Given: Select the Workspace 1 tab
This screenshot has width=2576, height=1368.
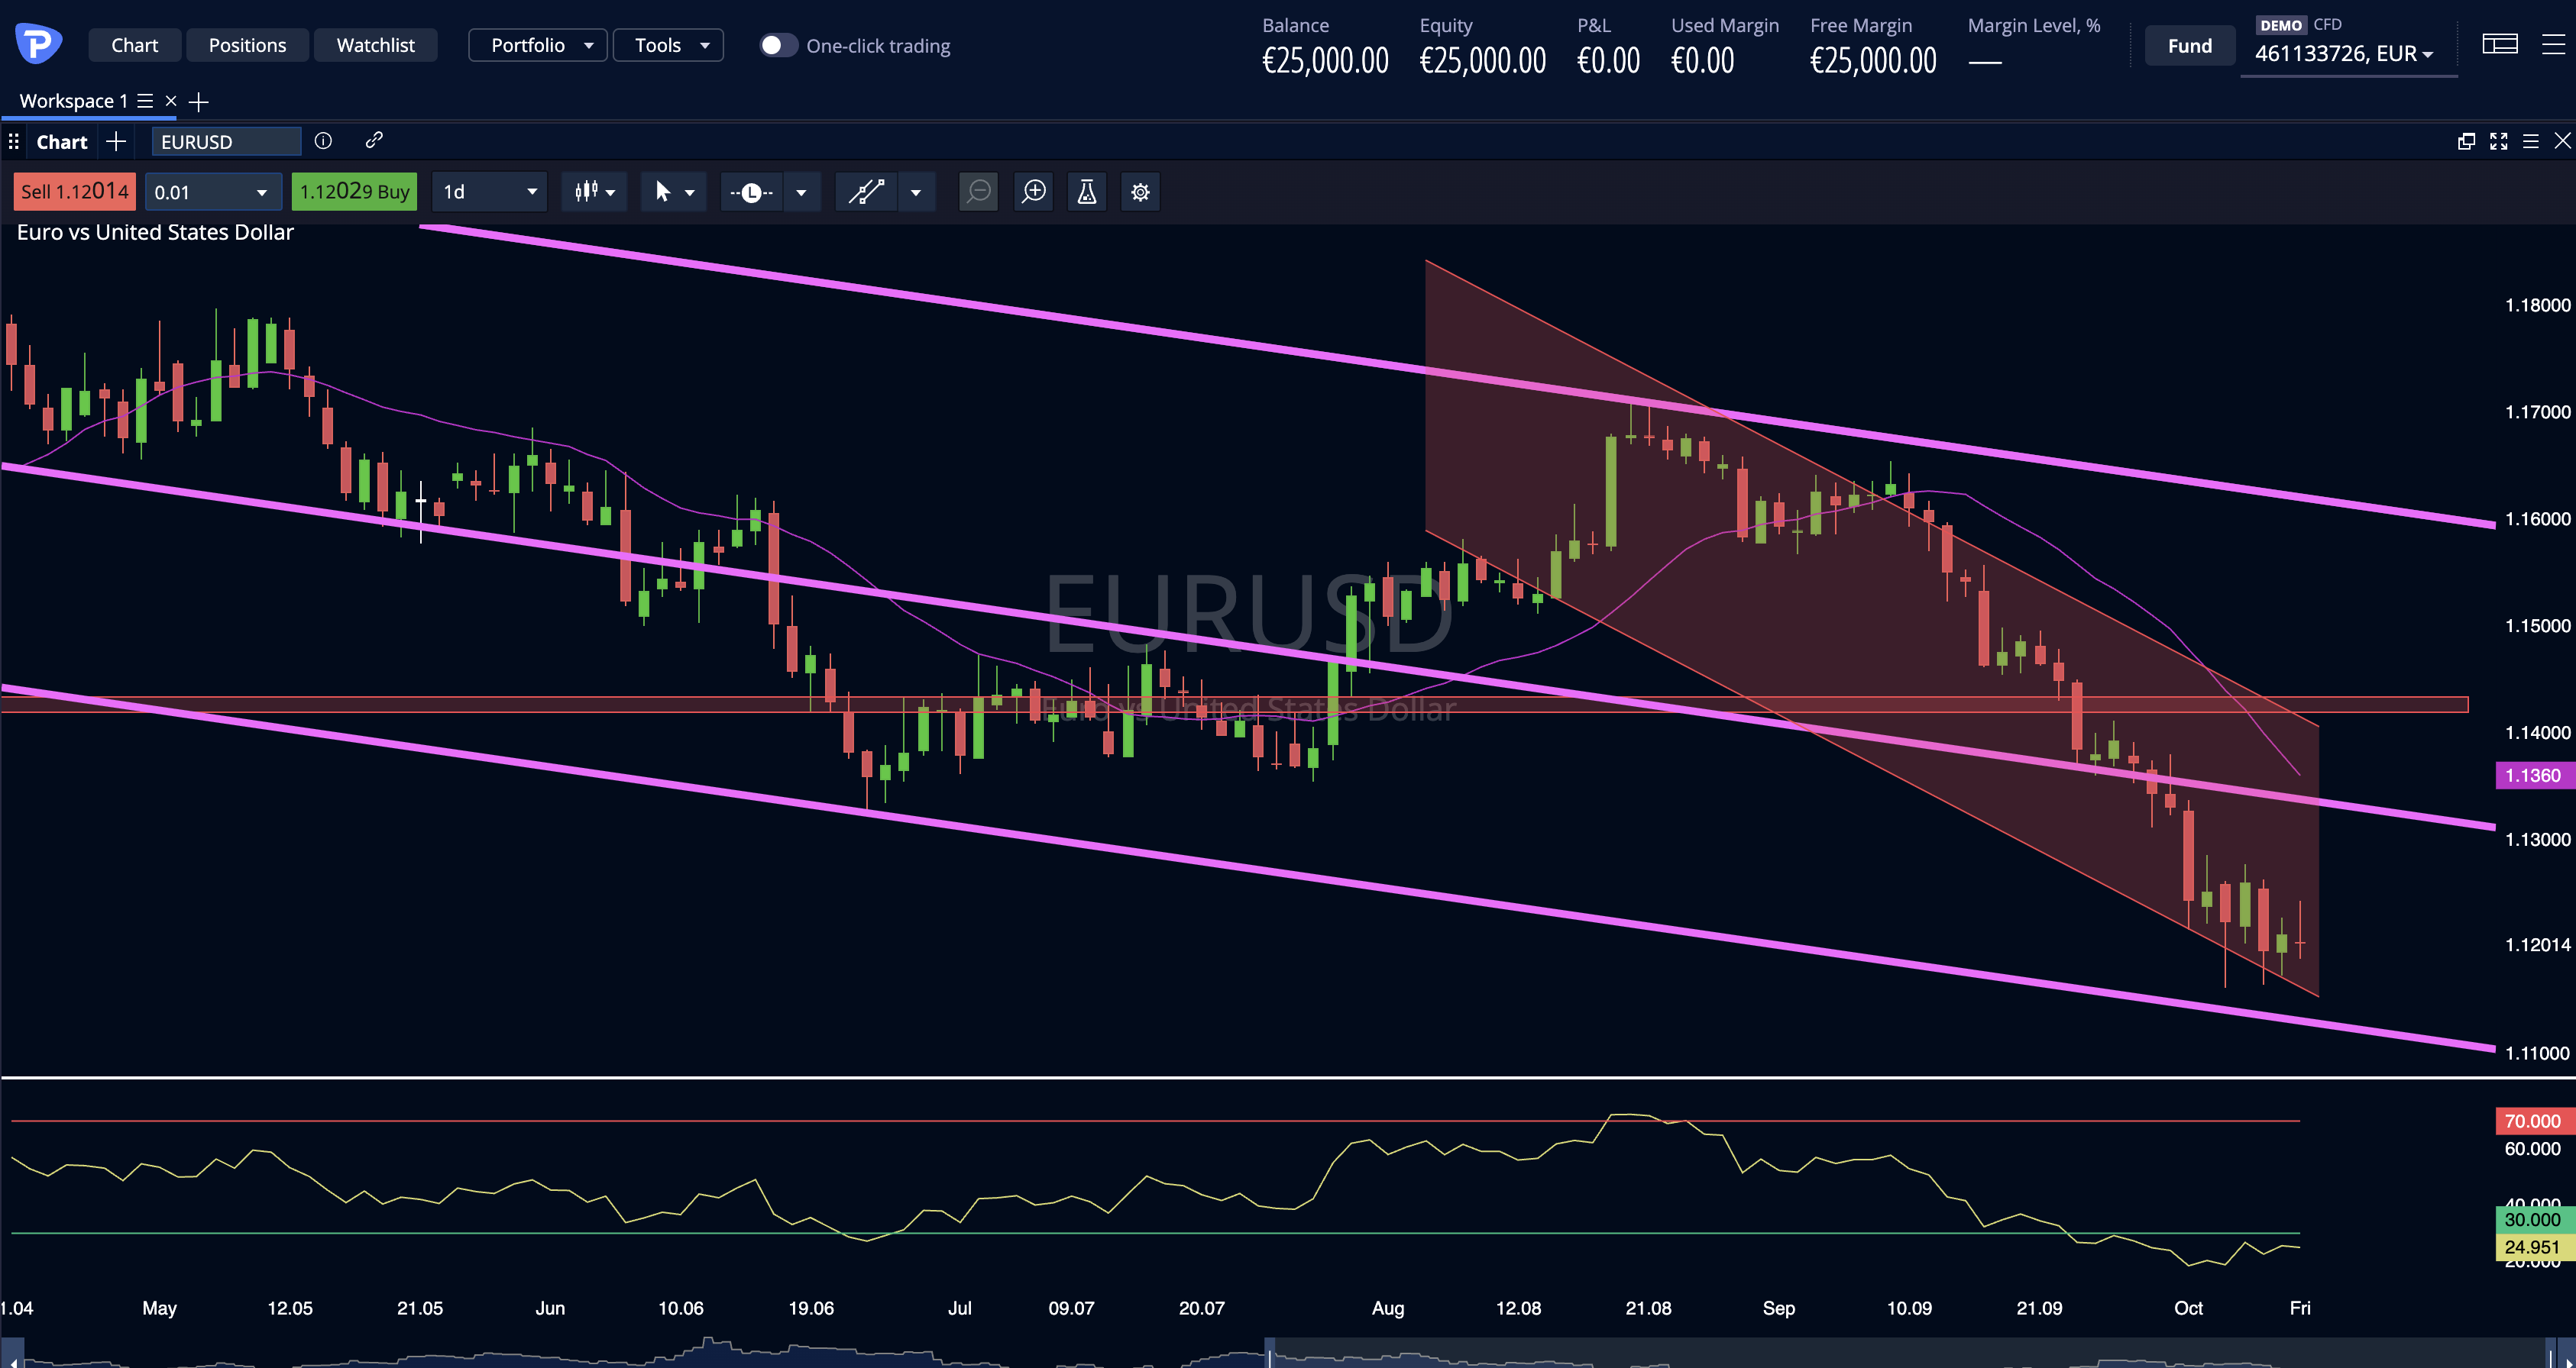Looking at the screenshot, I should (x=73, y=101).
